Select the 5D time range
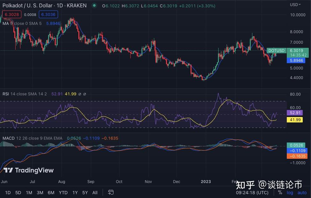311x198 pixels. pyautogui.click(x=18, y=193)
